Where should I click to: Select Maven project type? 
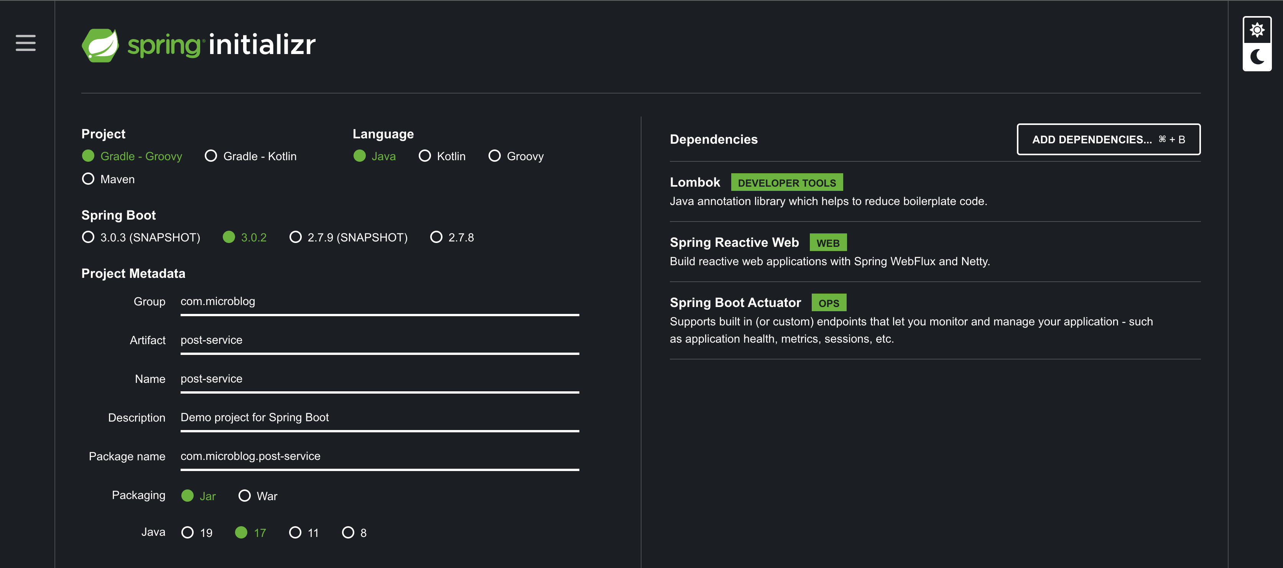click(88, 179)
